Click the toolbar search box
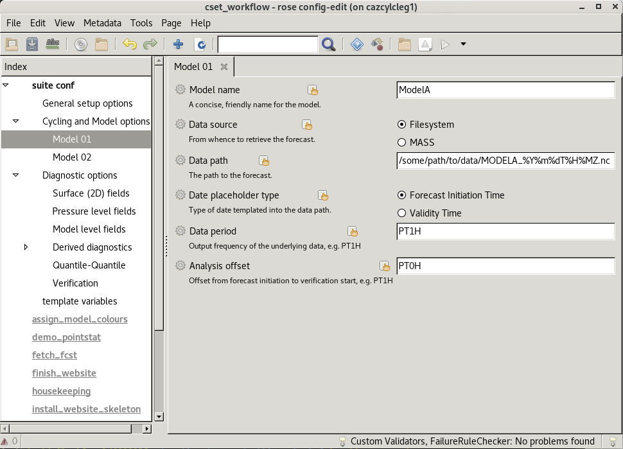This screenshot has height=449, width=623. 268,44
